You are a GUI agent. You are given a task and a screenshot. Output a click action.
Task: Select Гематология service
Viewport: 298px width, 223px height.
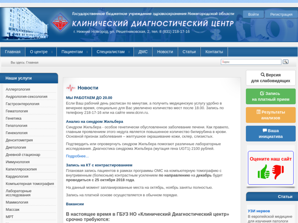tap(17, 111)
